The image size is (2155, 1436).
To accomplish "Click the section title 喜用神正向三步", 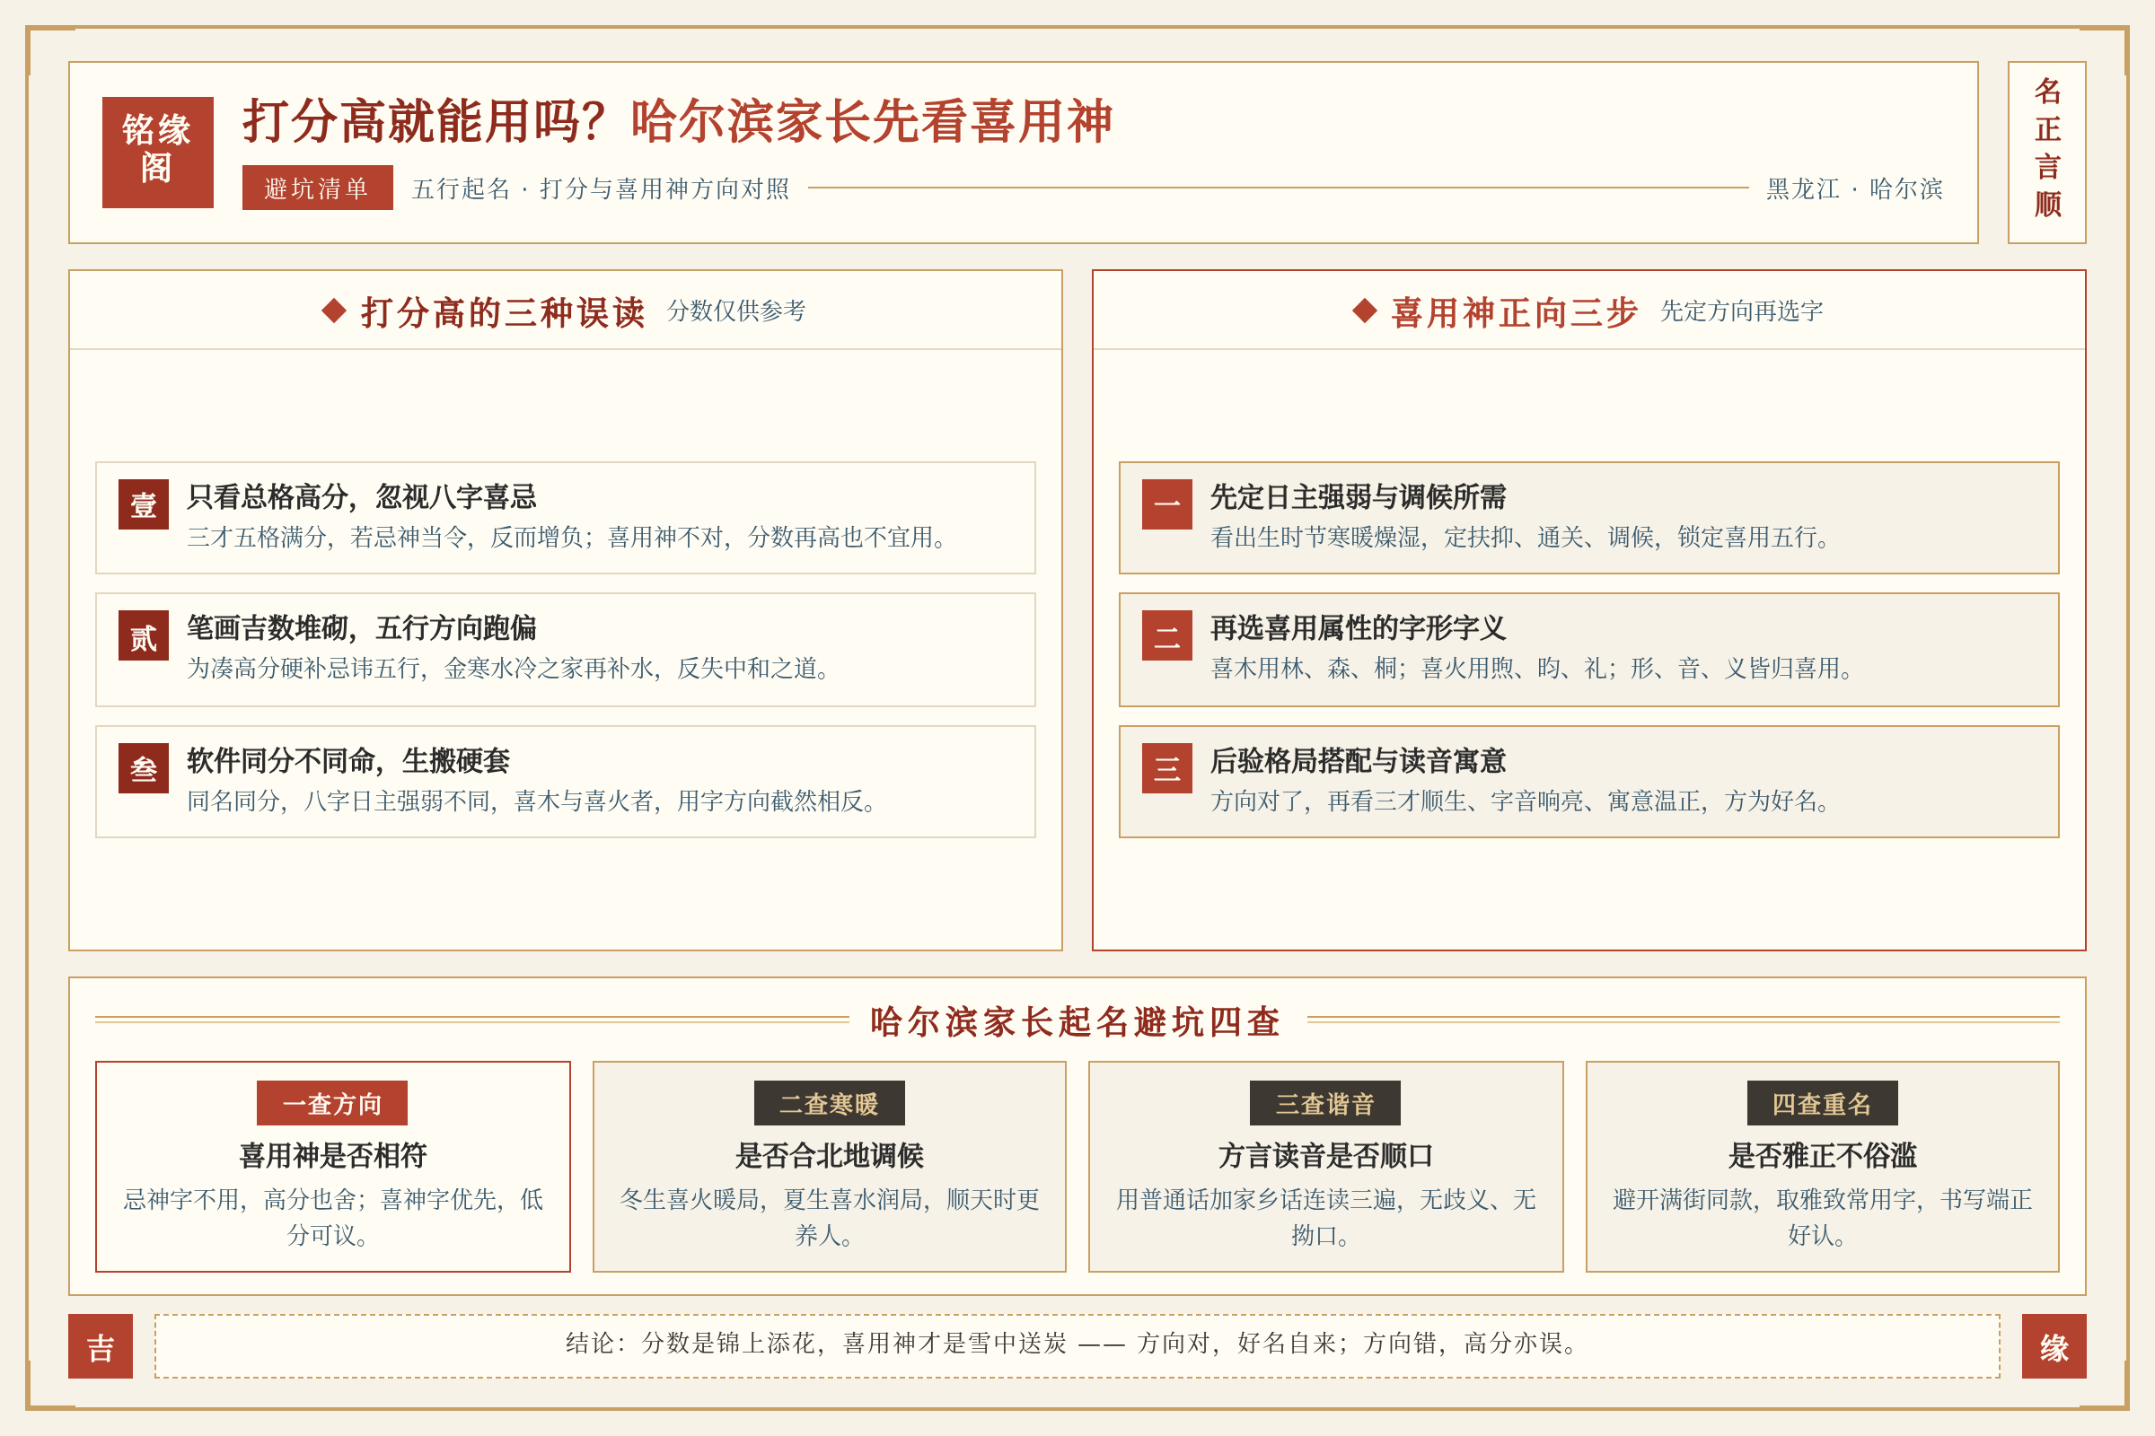I will pos(1515,312).
